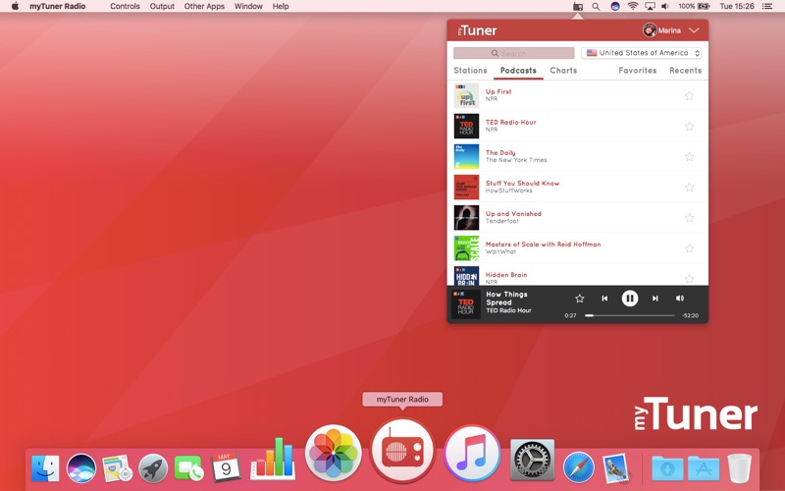Favorite the now playing episode star
785x491 pixels.
[x=579, y=299]
